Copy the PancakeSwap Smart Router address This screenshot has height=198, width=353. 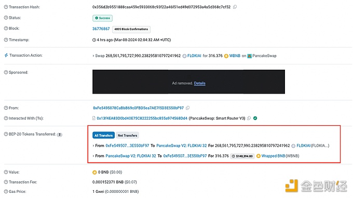(x=249, y=118)
